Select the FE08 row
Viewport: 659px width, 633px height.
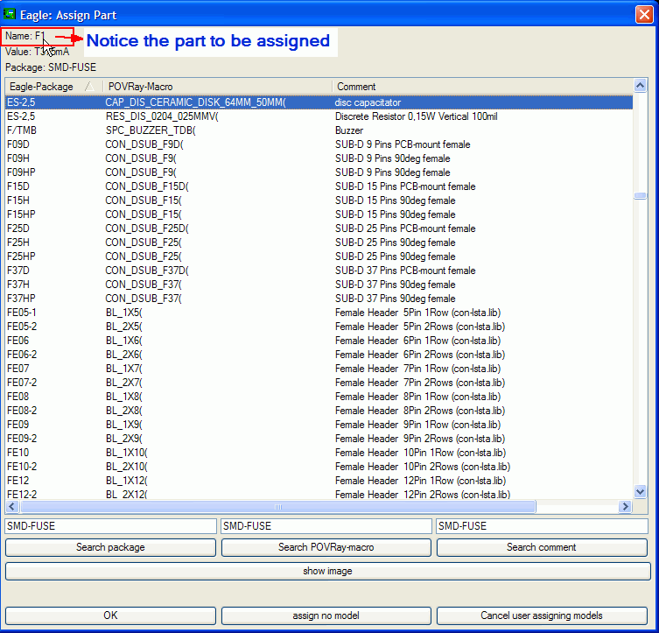tap(319, 397)
